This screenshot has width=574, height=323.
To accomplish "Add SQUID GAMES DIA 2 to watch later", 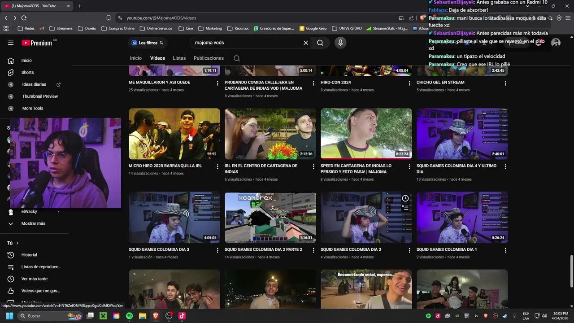I will coord(405,198).
